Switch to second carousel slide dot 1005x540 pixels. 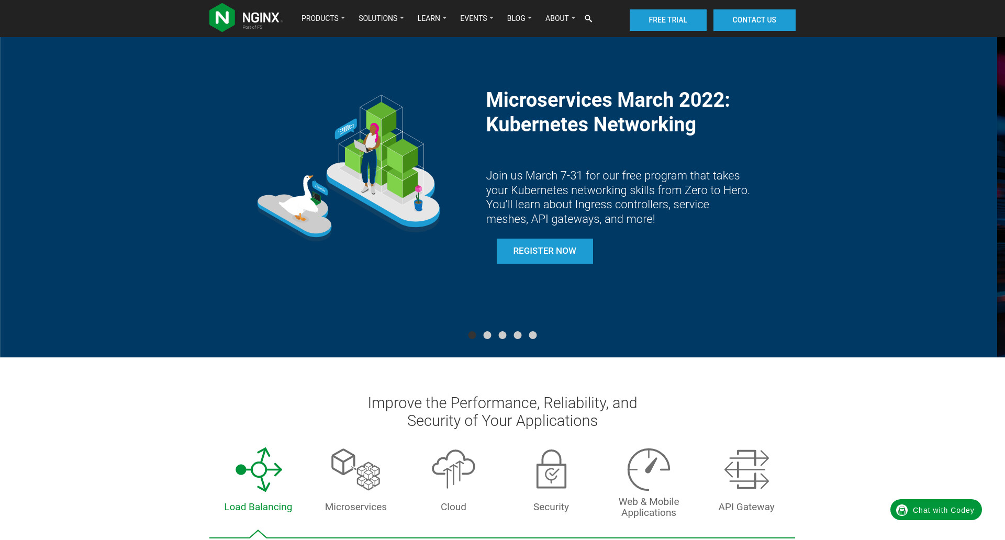click(x=487, y=335)
